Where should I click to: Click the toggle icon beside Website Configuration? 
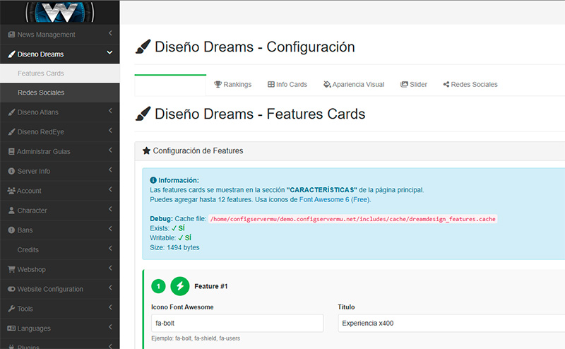(x=11, y=289)
